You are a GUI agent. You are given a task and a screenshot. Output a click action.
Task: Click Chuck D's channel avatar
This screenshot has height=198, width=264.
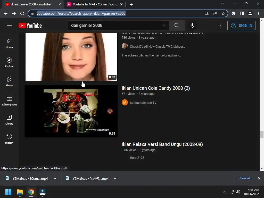point(125,46)
